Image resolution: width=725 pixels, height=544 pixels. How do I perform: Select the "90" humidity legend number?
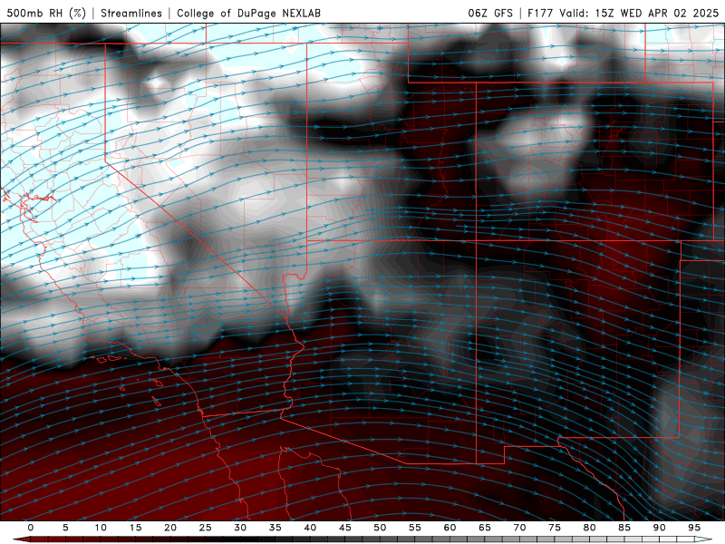[x=660, y=528]
